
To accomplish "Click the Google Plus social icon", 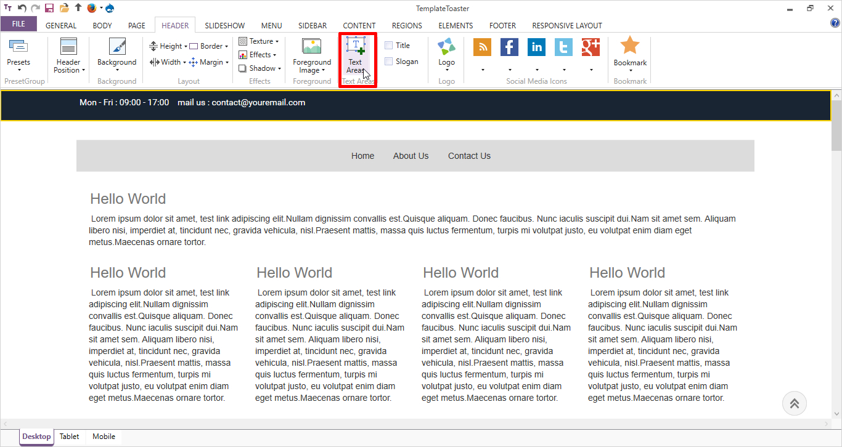I will coord(591,47).
